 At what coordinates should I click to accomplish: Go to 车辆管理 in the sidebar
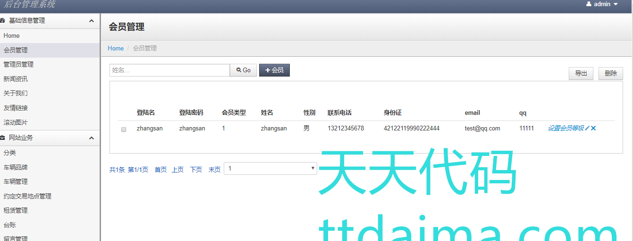tap(16, 181)
